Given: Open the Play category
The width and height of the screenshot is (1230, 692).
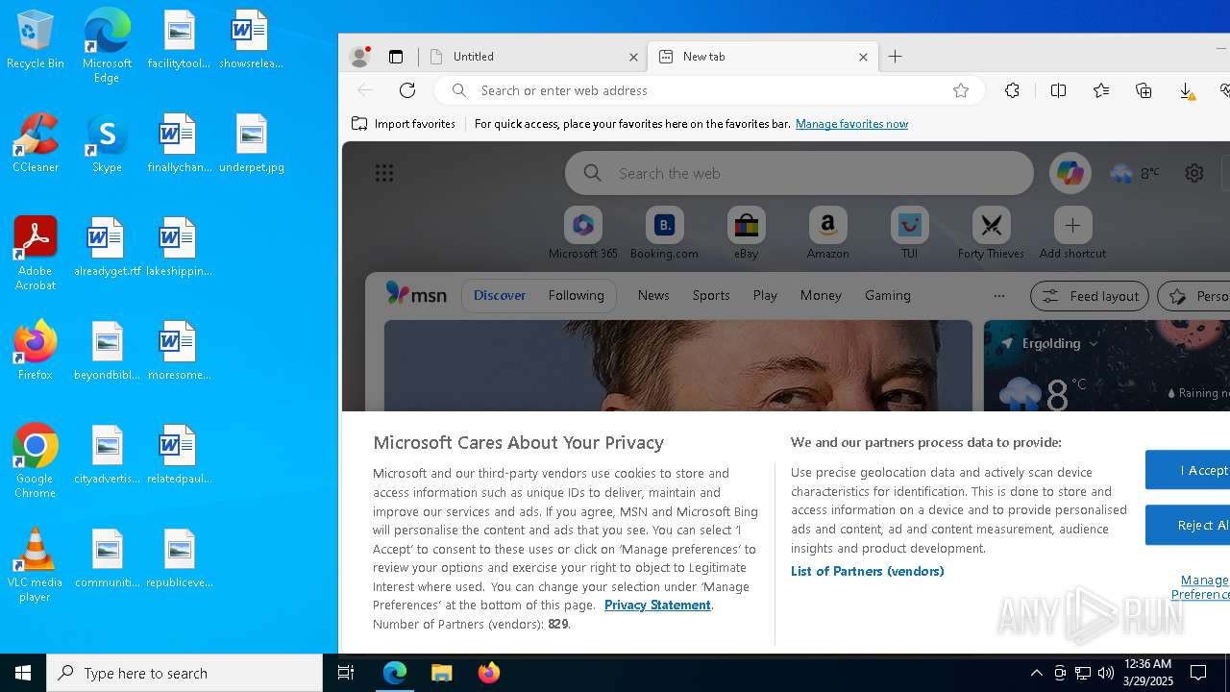Looking at the screenshot, I should click(x=765, y=296).
